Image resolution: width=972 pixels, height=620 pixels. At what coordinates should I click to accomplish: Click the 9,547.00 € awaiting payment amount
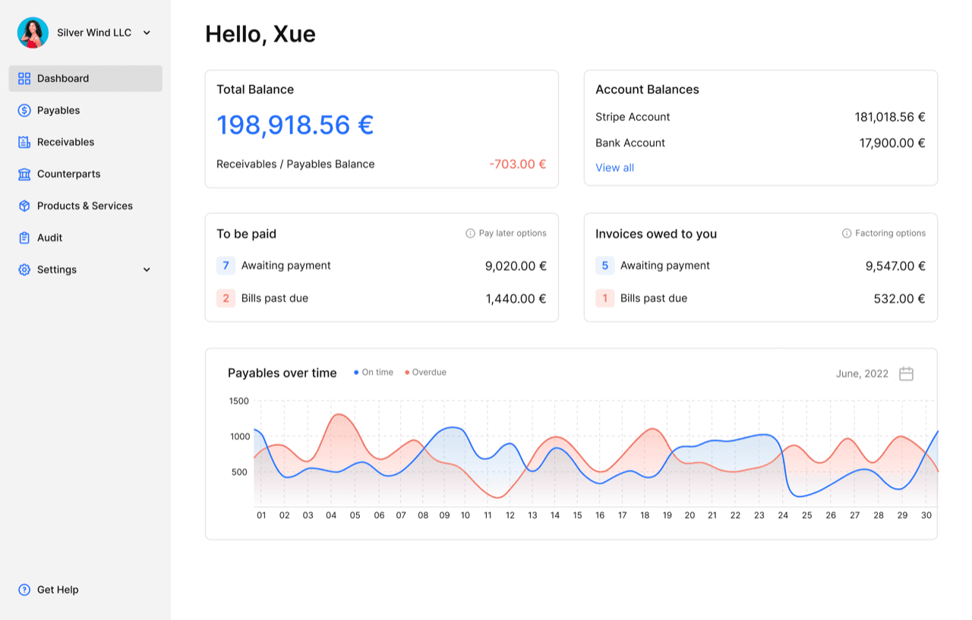[895, 266]
